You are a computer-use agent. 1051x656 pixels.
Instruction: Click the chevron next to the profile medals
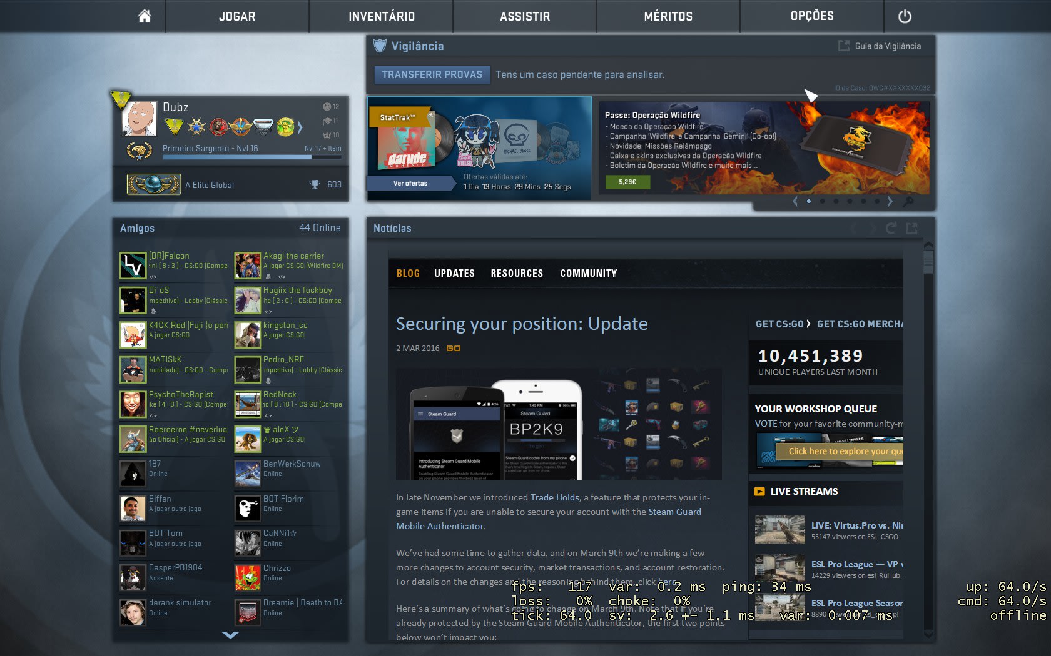tap(300, 127)
